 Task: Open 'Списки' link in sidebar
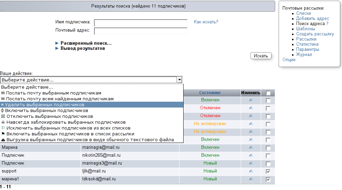pos(303,13)
